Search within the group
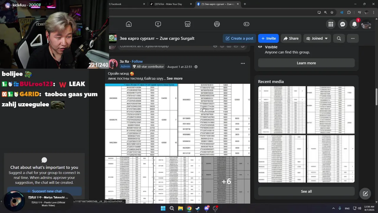 [339, 38]
